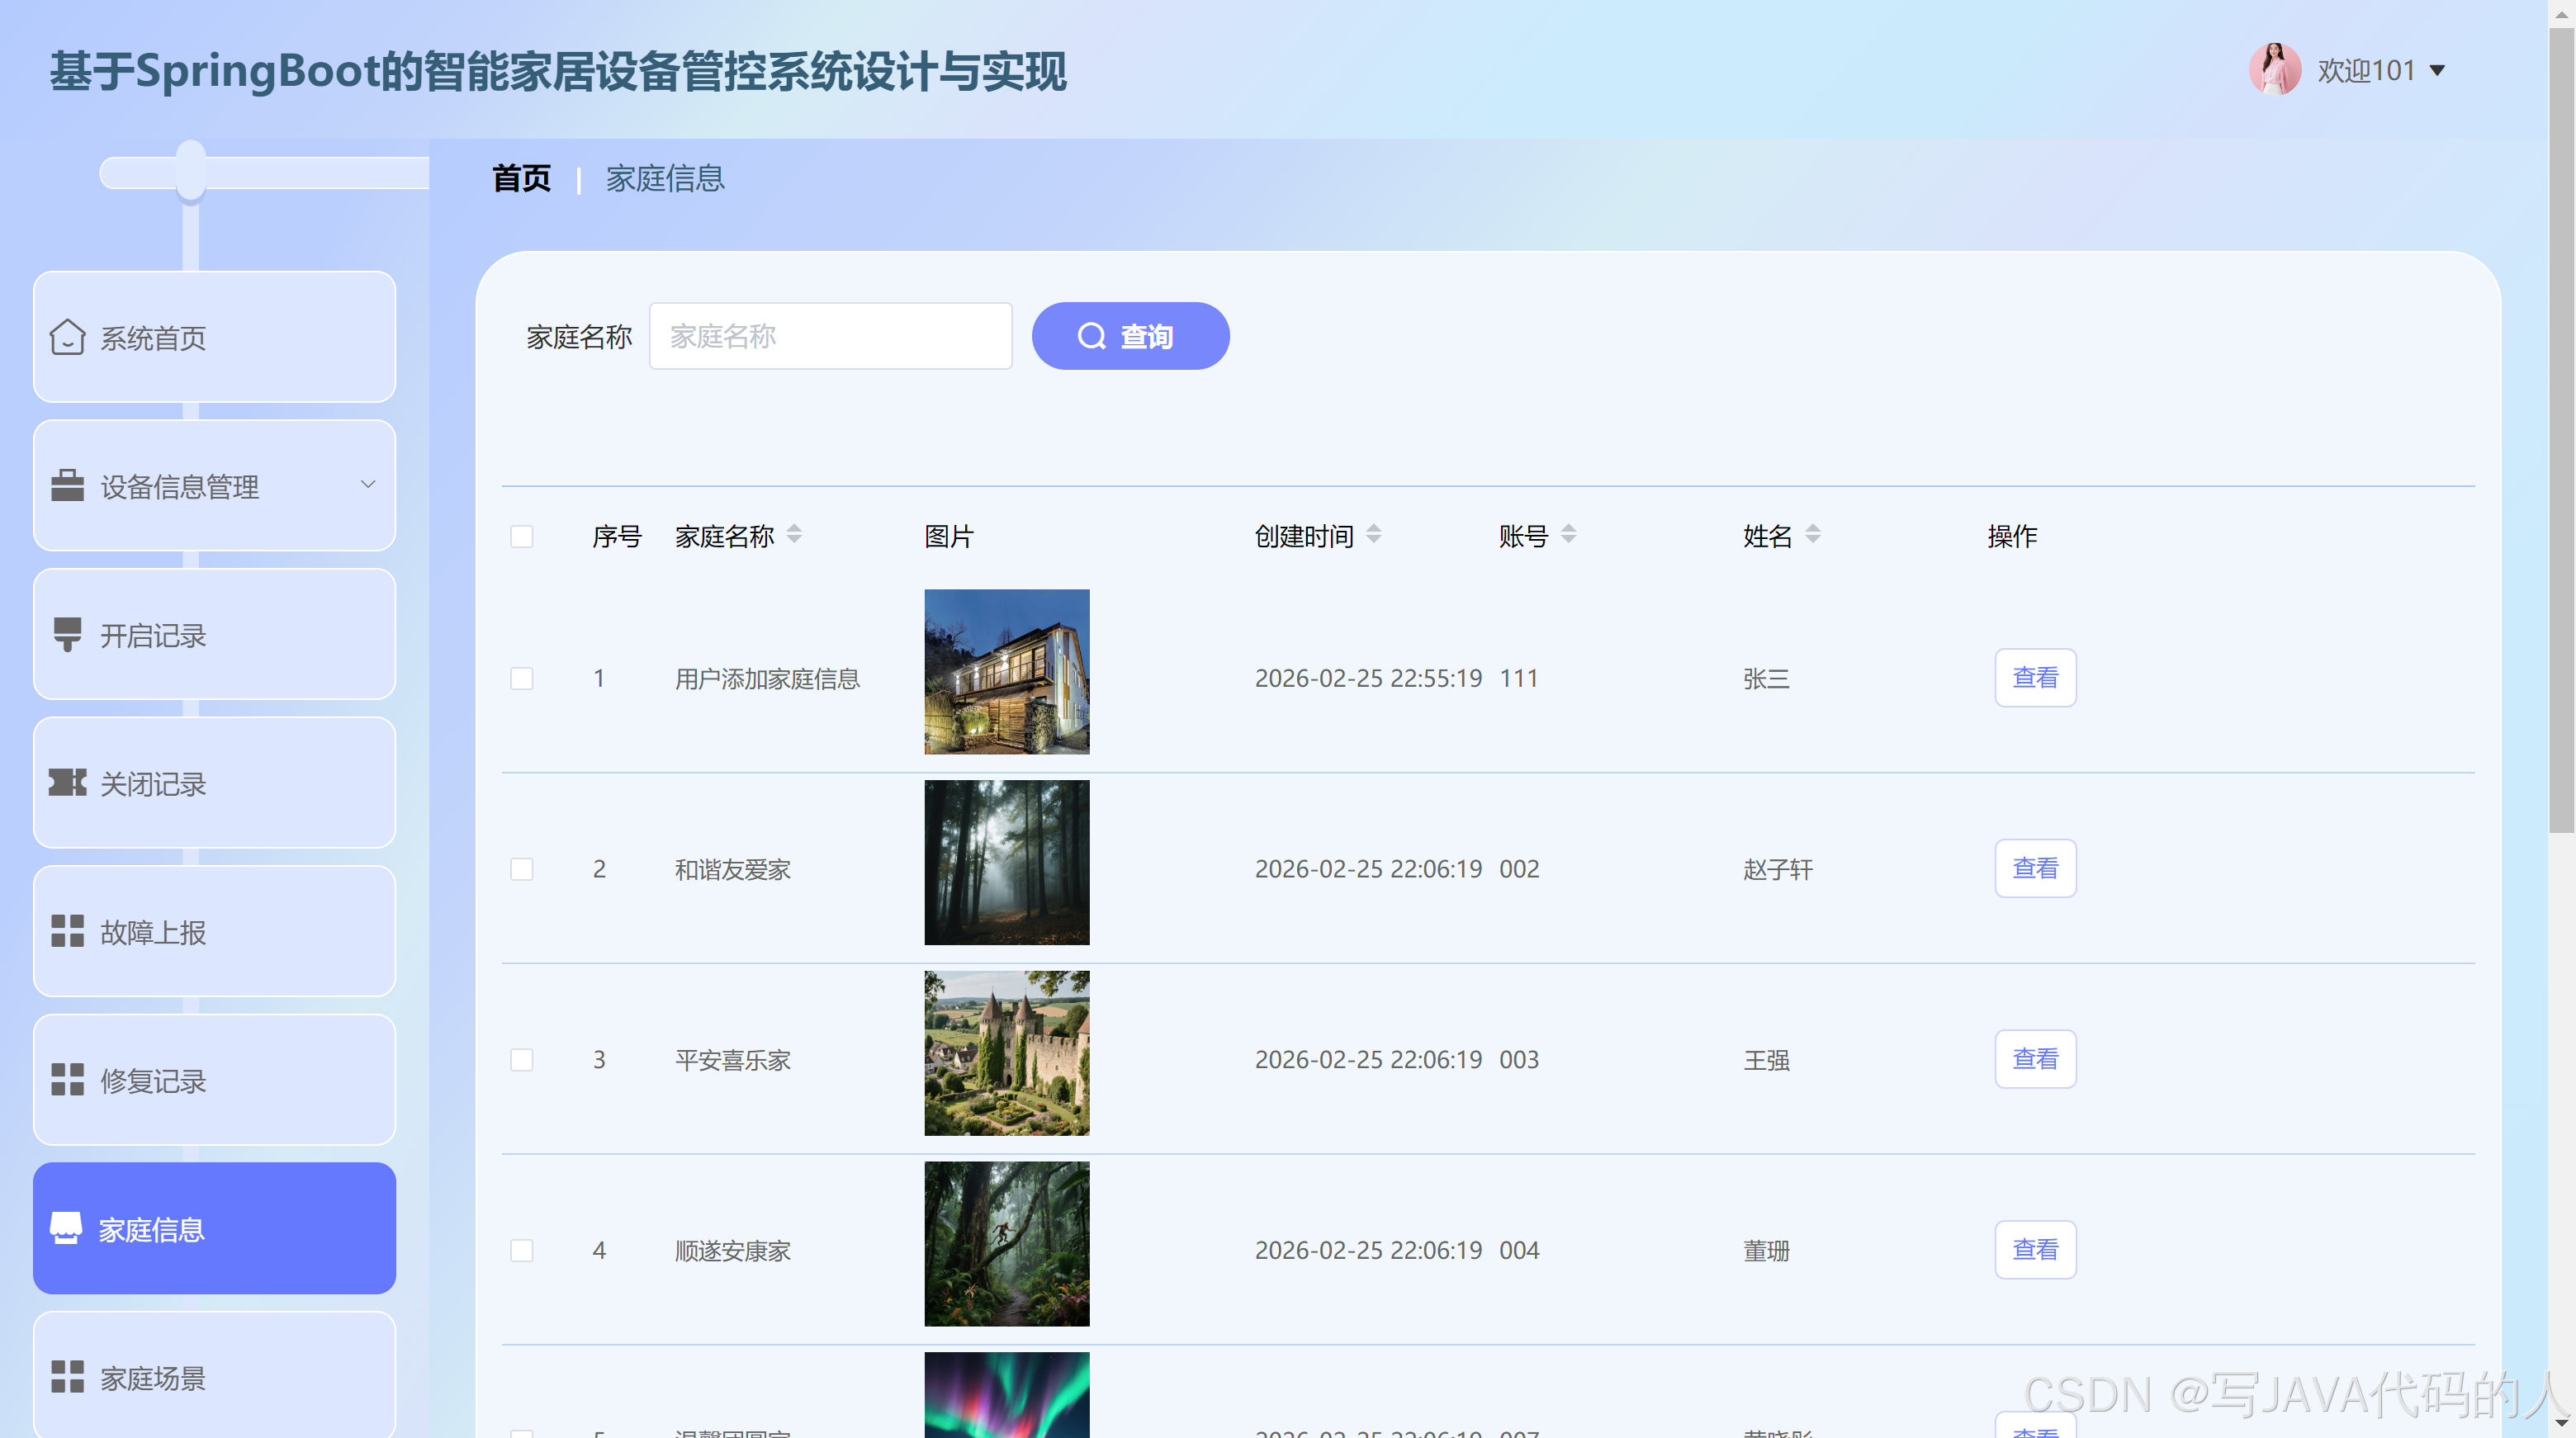Click the page vertical scrollbar thumb

pyautogui.click(x=2561, y=430)
